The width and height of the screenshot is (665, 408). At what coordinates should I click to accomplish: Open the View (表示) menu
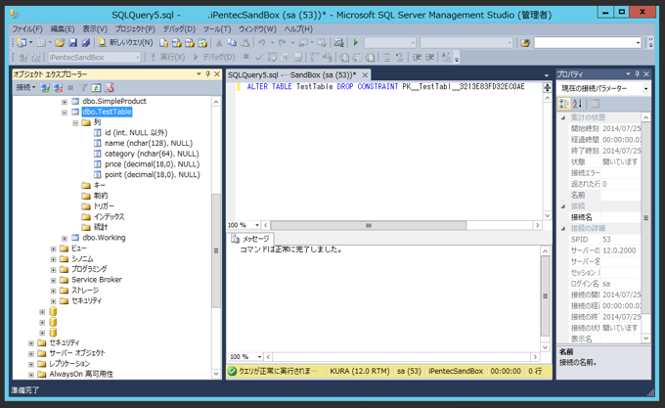click(95, 28)
